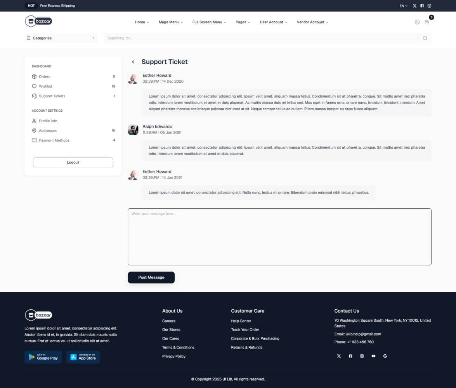Click the Post Message button
This screenshot has height=388, width=456.
[151, 277]
